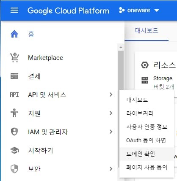Viewport: 177px width, 181px height.
Task: Expand the API 및 서비스 submenu chevron
Action: click(111, 95)
